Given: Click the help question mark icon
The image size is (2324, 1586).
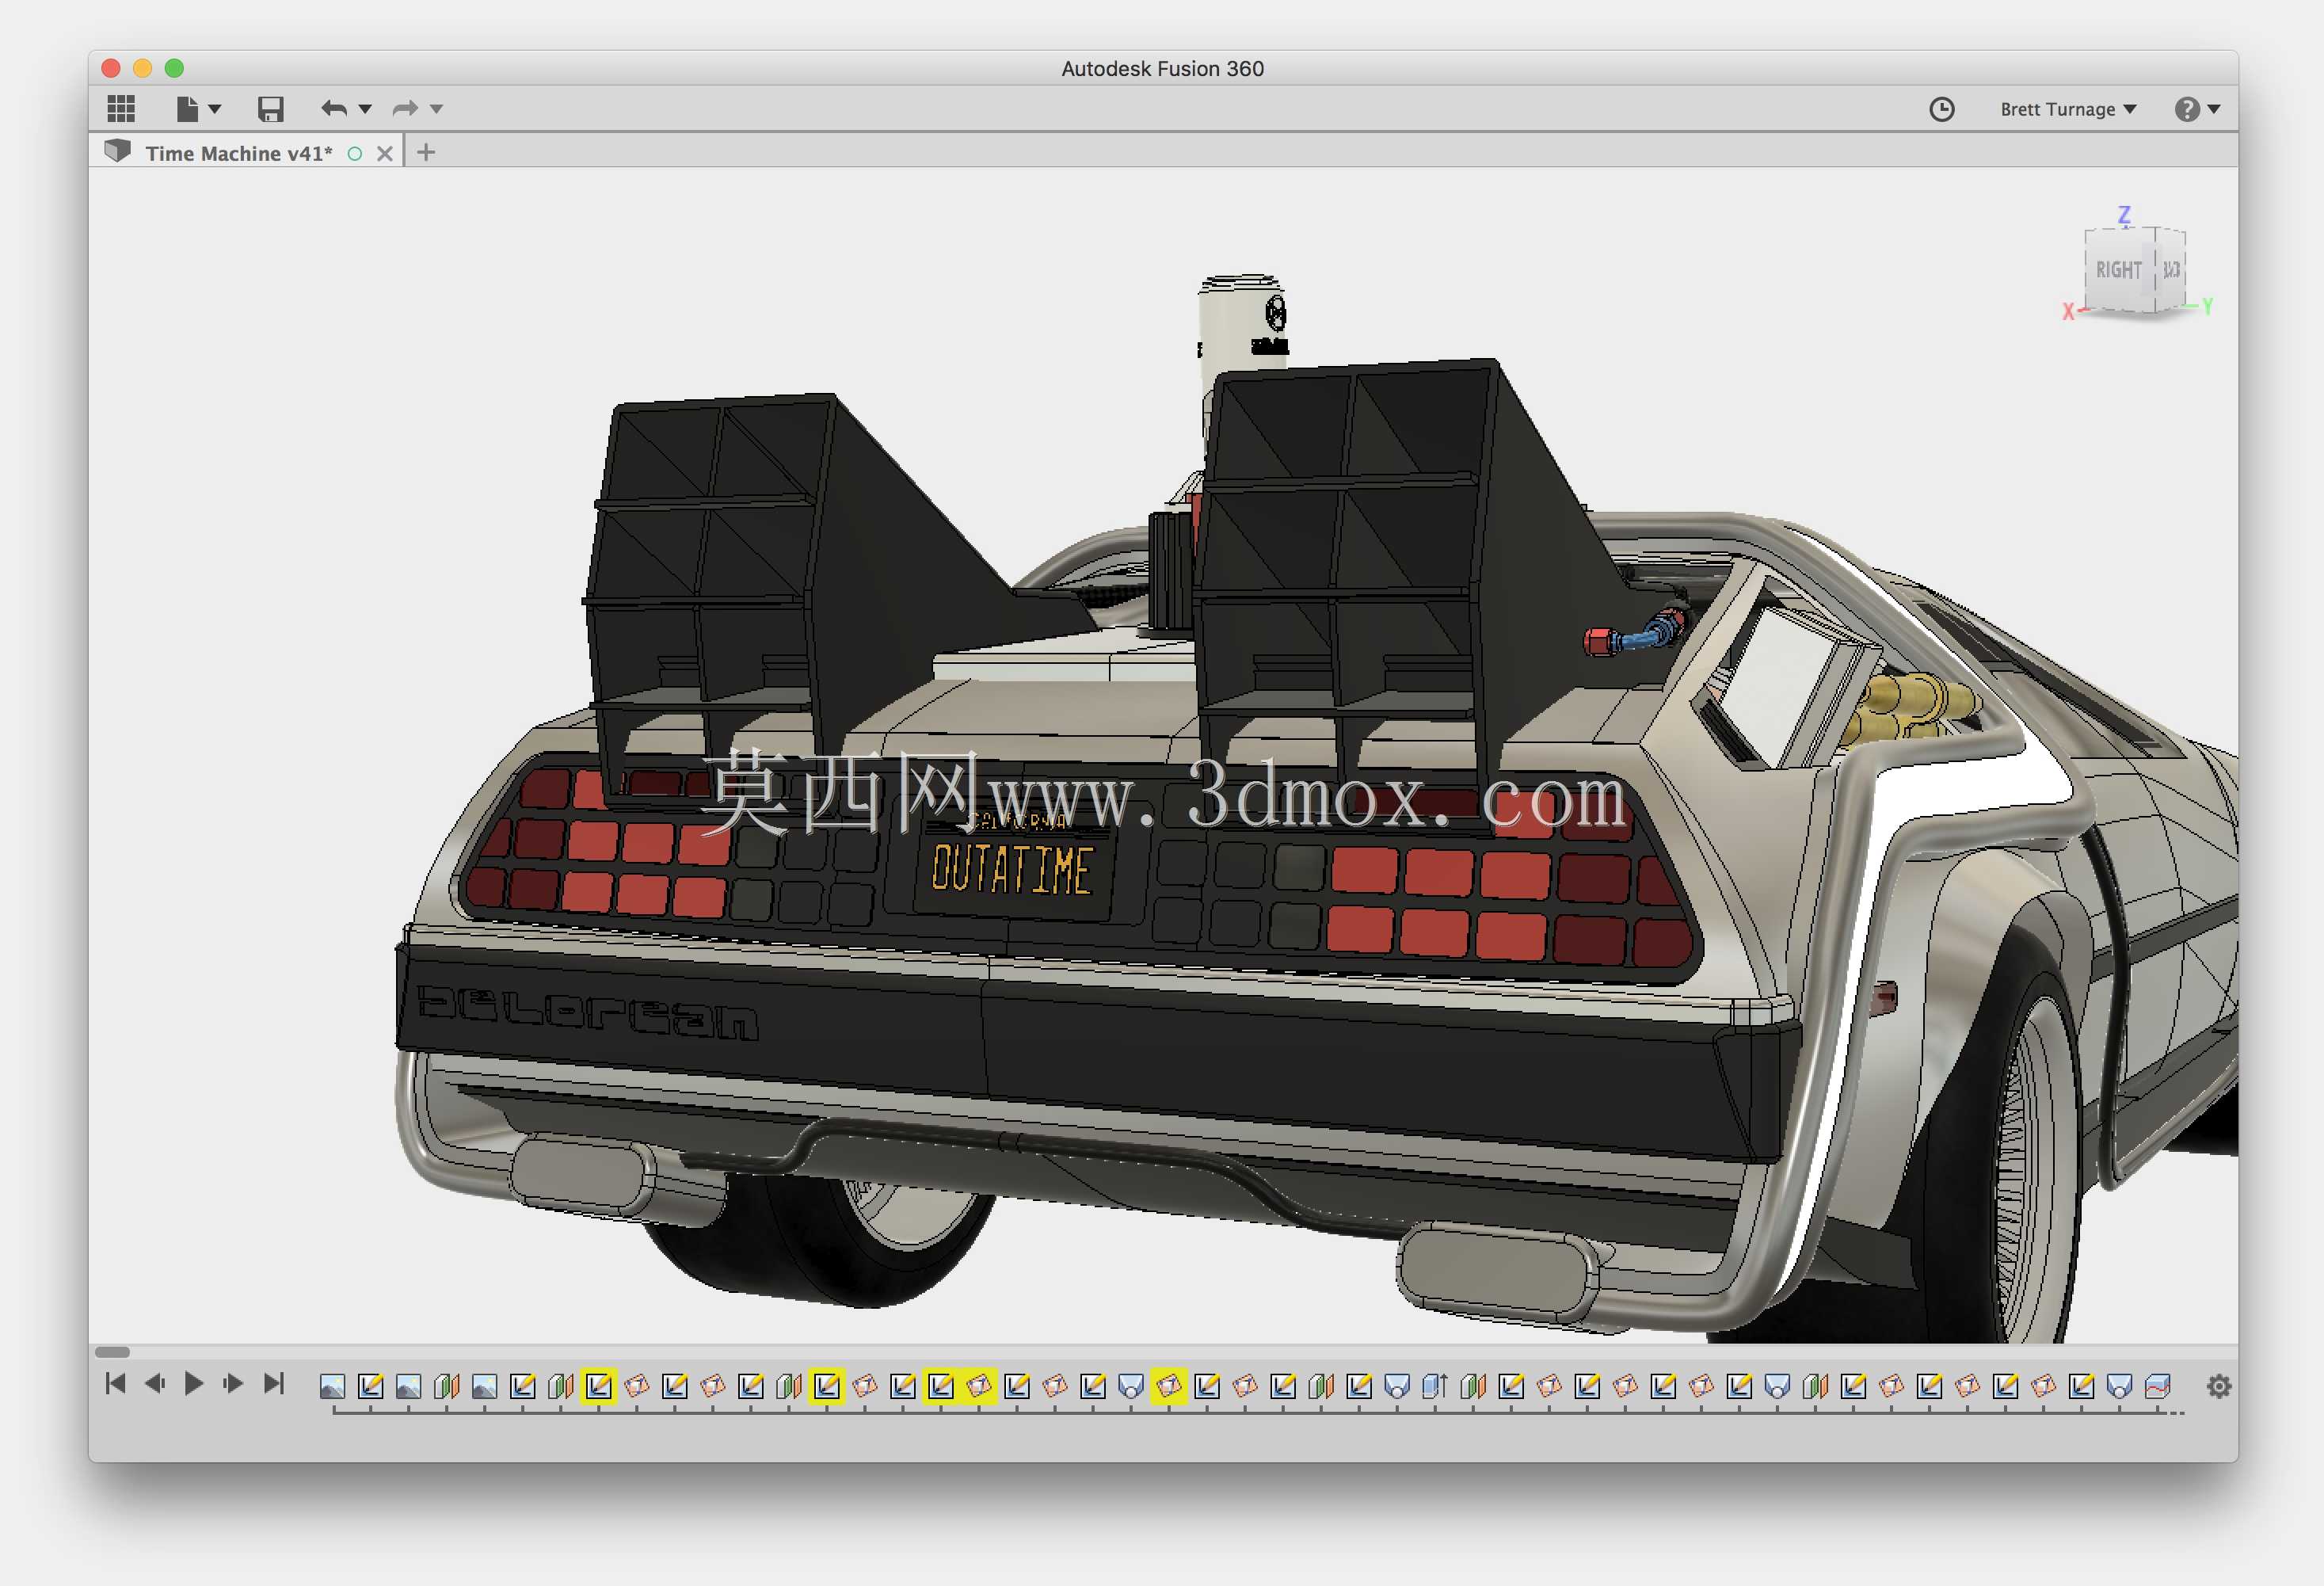Looking at the screenshot, I should [x=2187, y=109].
